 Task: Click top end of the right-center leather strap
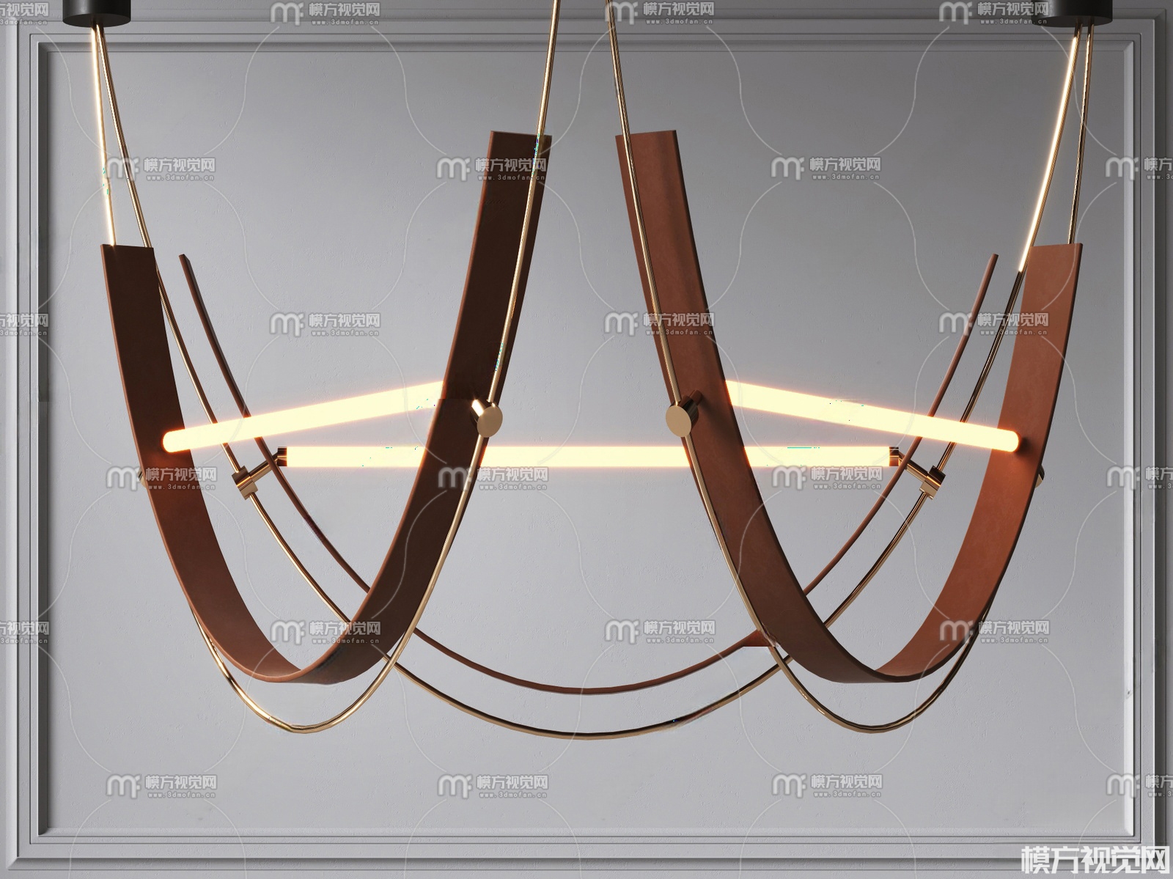pyautogui.click(x=645, y=141)
